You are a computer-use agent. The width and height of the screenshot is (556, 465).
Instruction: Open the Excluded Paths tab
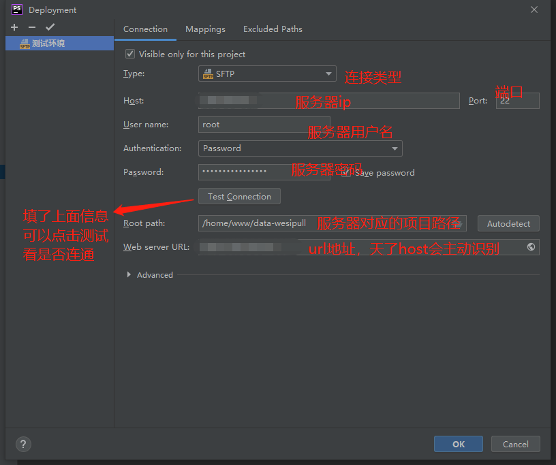coord(272,29)
